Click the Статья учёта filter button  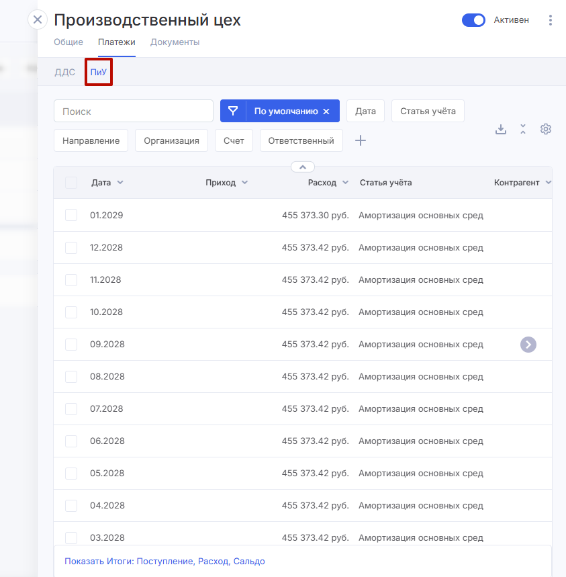click(x=428, y=112)
